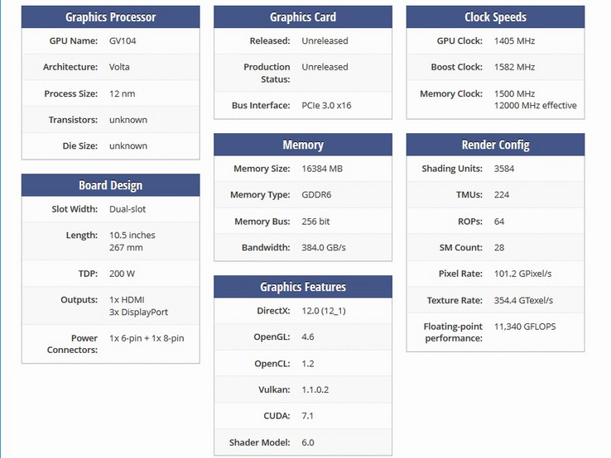Click the GV104 GPU name value

(x=124, y=41)
